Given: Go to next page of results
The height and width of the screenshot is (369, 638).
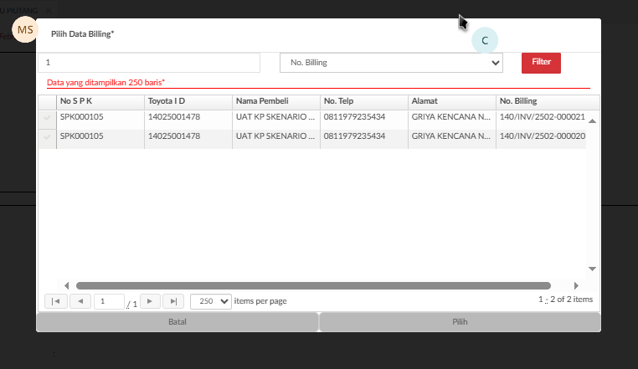Looking at the screenshot, I should click(150, 301).
